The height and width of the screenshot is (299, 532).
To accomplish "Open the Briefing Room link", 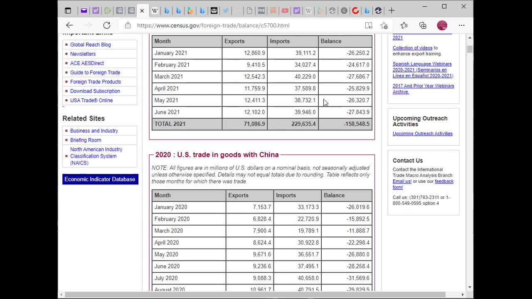I will (x=86, y=140).
